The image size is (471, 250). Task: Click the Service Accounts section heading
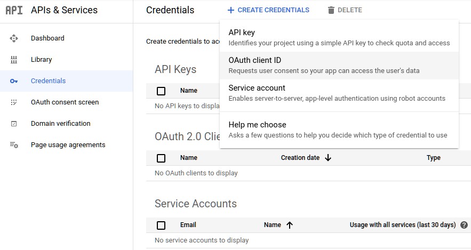click(x=196, y=204)
